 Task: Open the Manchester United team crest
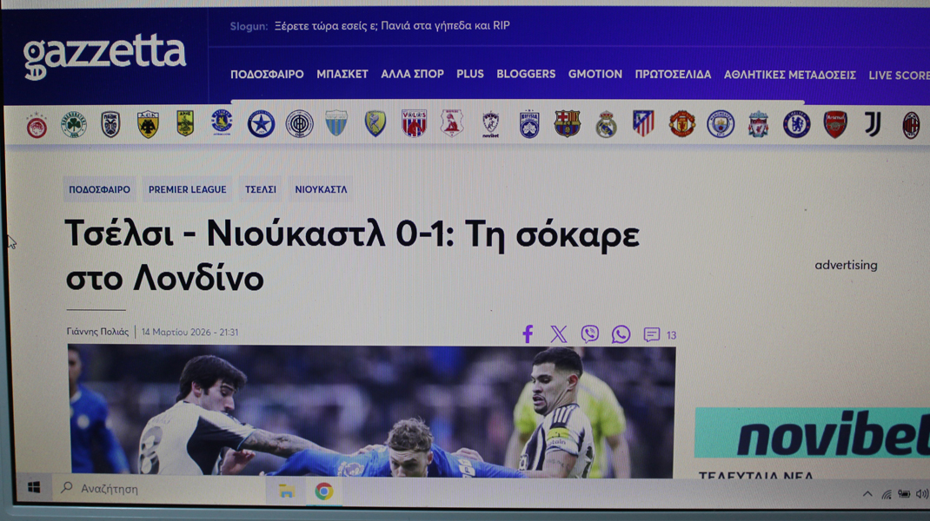tap(681, 124)
